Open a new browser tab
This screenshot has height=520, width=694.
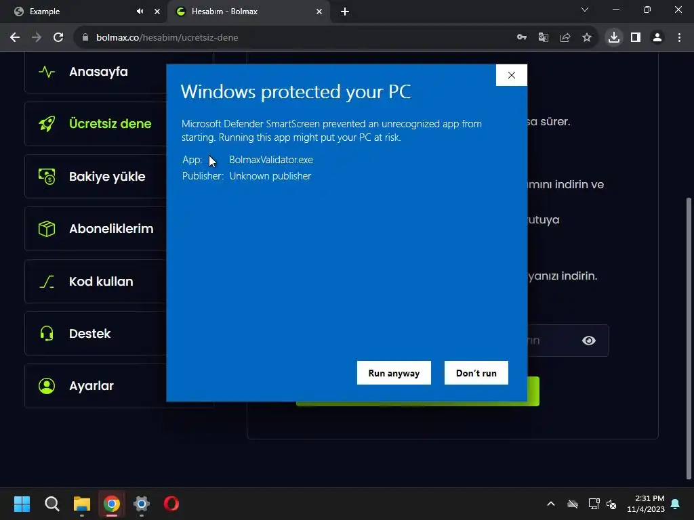[x=345, y=12]
